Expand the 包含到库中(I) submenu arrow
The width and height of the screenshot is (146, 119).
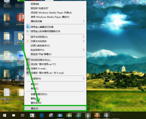click(x=84, y=50)
